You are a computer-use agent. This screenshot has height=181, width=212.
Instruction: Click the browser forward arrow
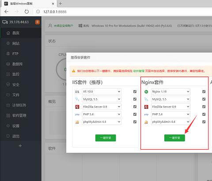click(16, 11)
